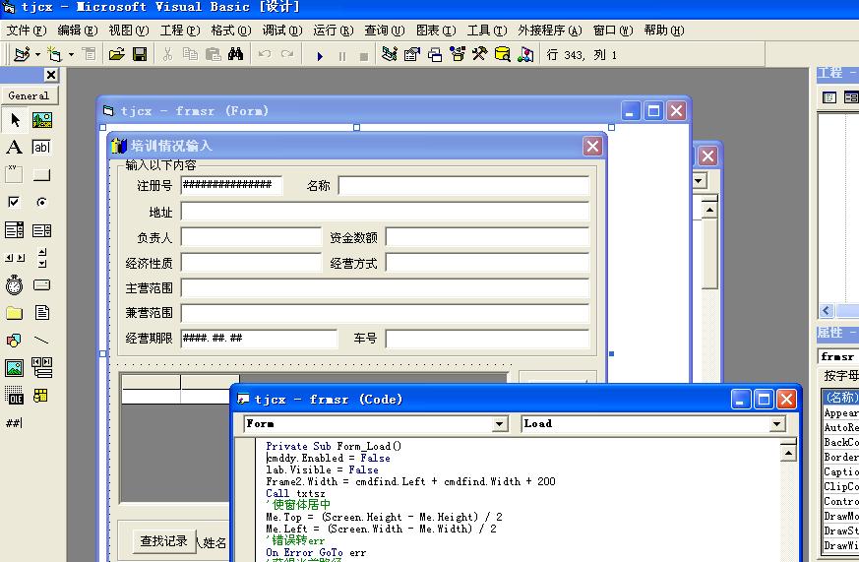Viewport: 859px width, 562px height.
Task: Open Project Explorer from toolbar
Action: 390,54
